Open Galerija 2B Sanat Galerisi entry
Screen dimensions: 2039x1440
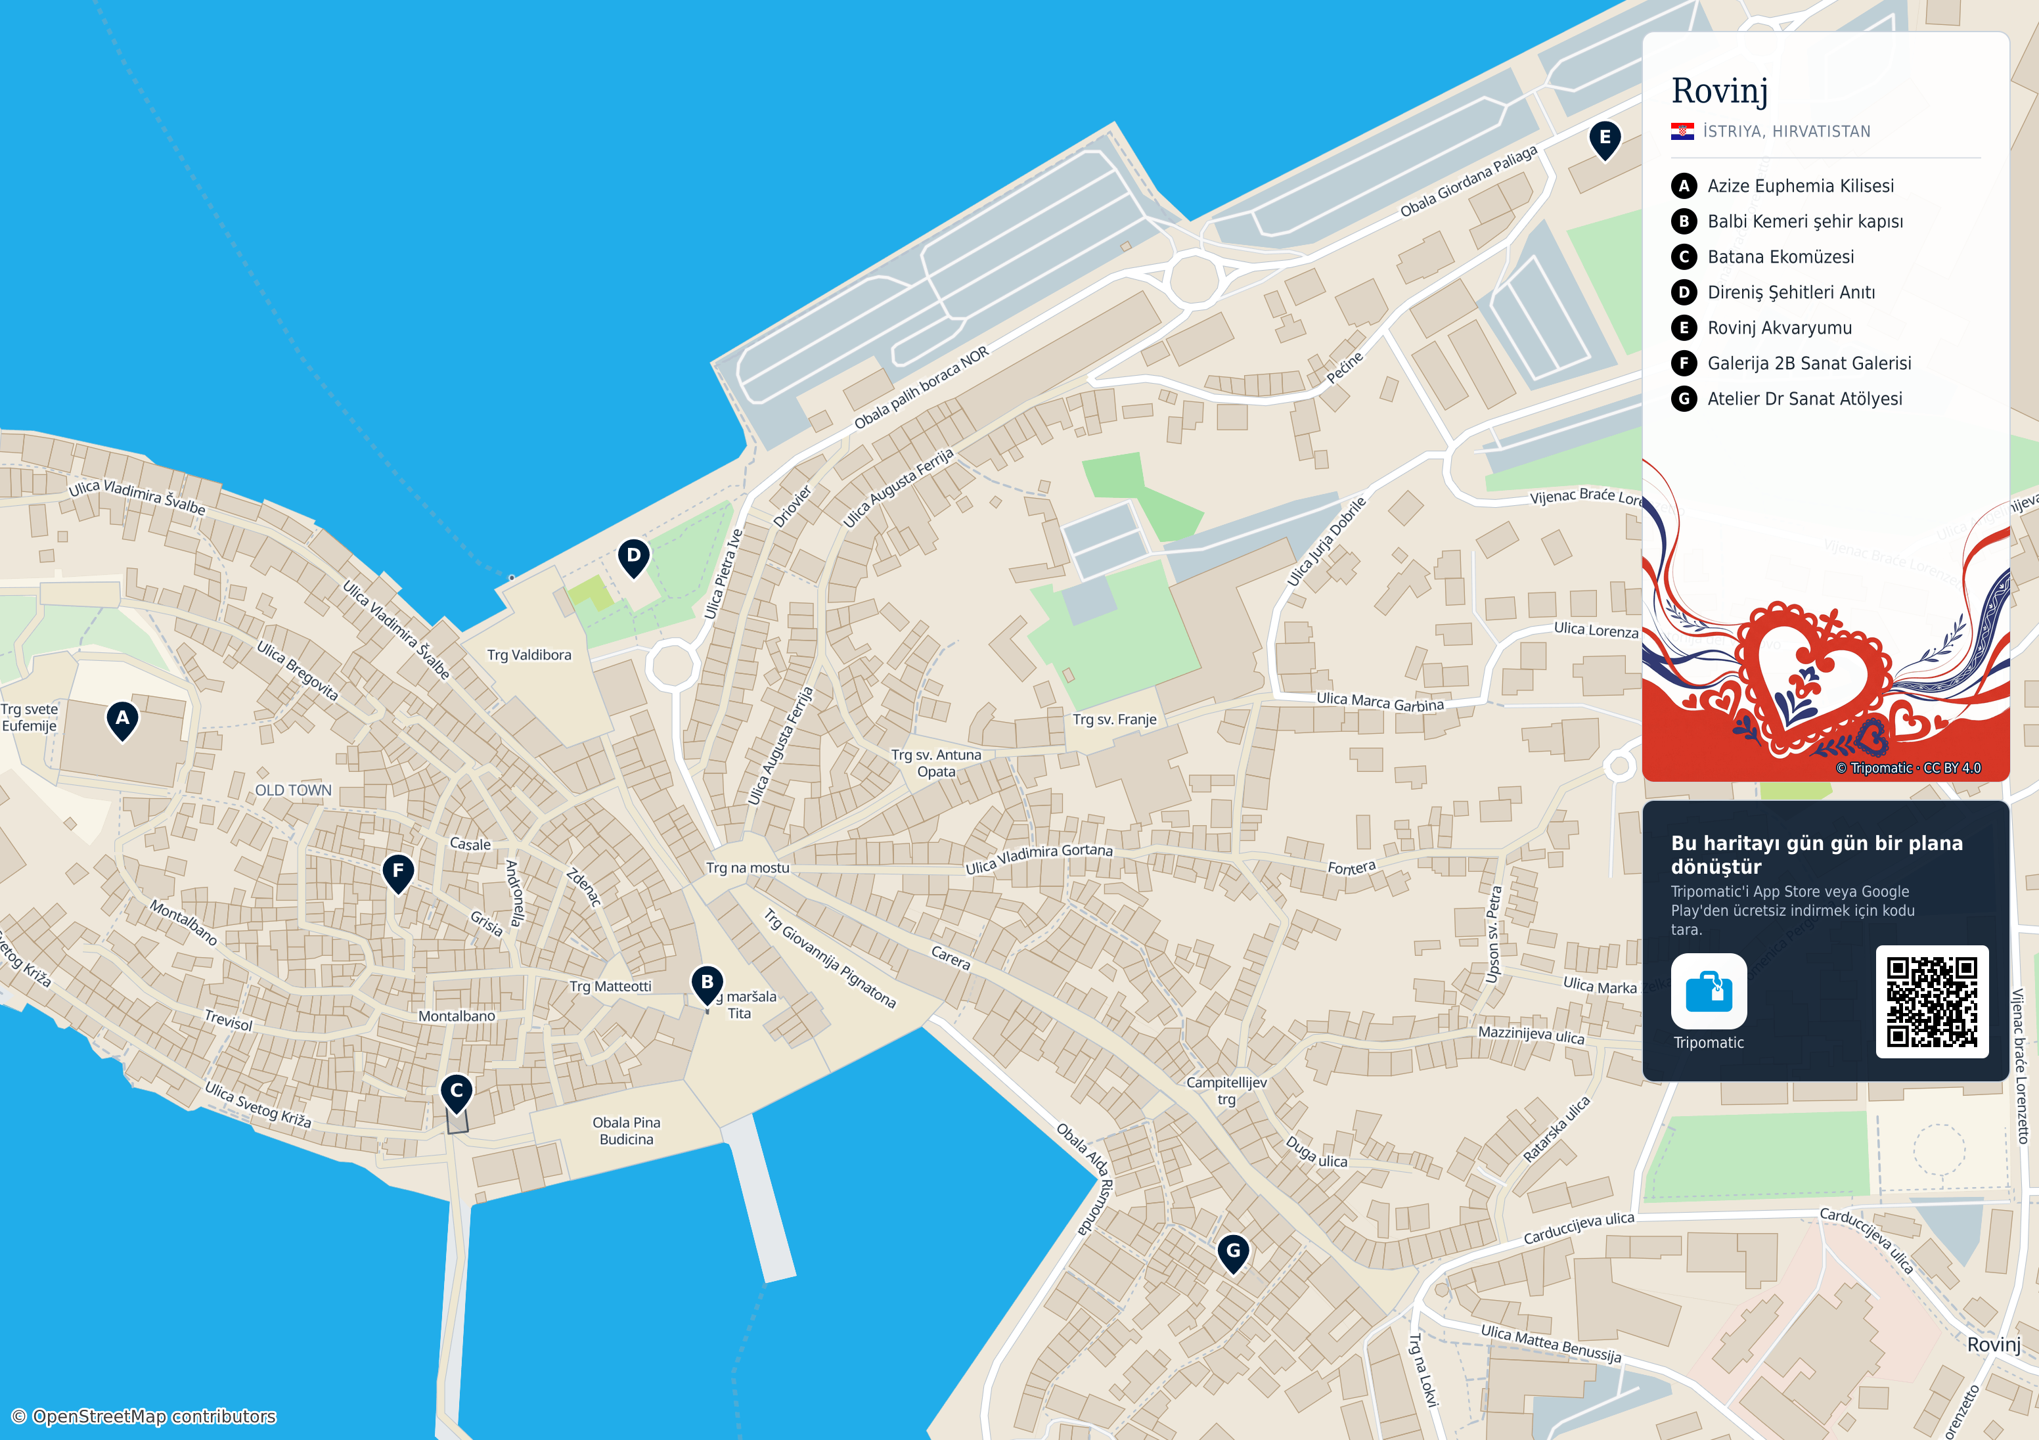click(1790, 363)
